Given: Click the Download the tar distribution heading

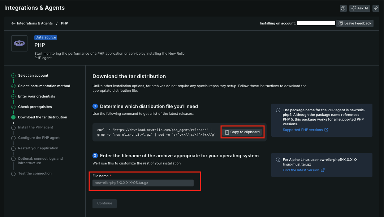Looking at the screenshot, I should pos(129,76).
